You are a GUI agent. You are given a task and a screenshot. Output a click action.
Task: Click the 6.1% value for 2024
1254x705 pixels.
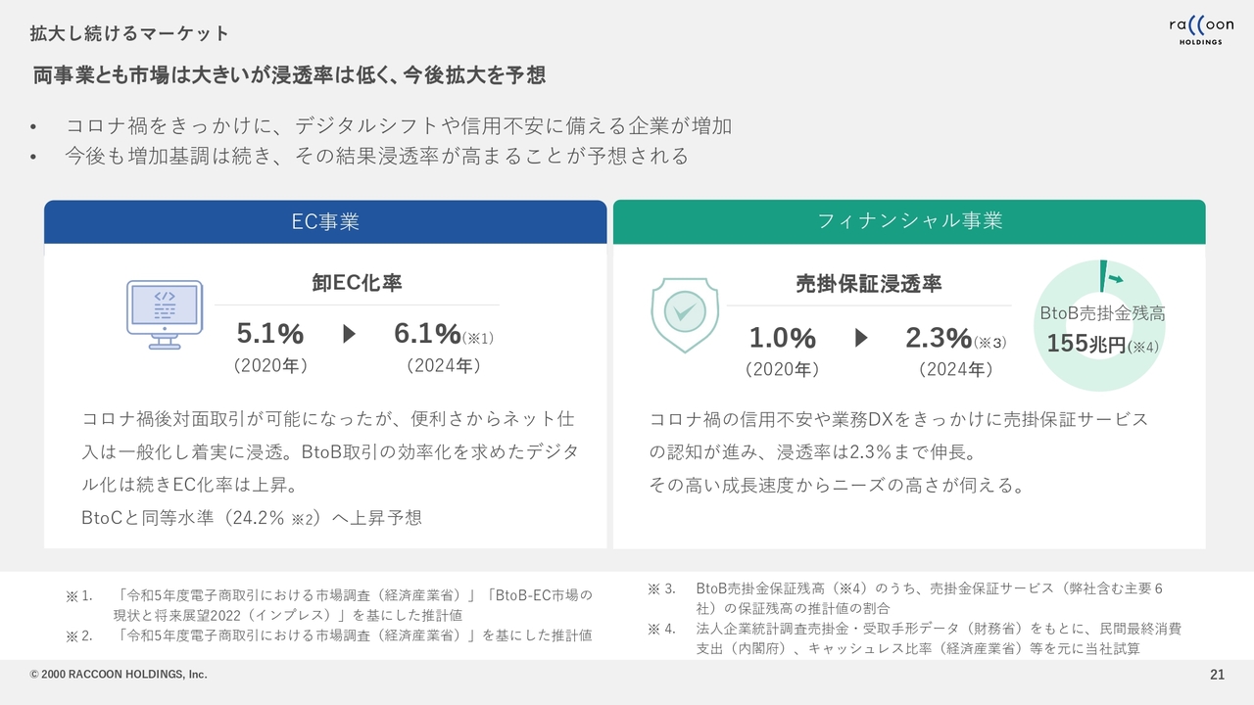(428, 335)
